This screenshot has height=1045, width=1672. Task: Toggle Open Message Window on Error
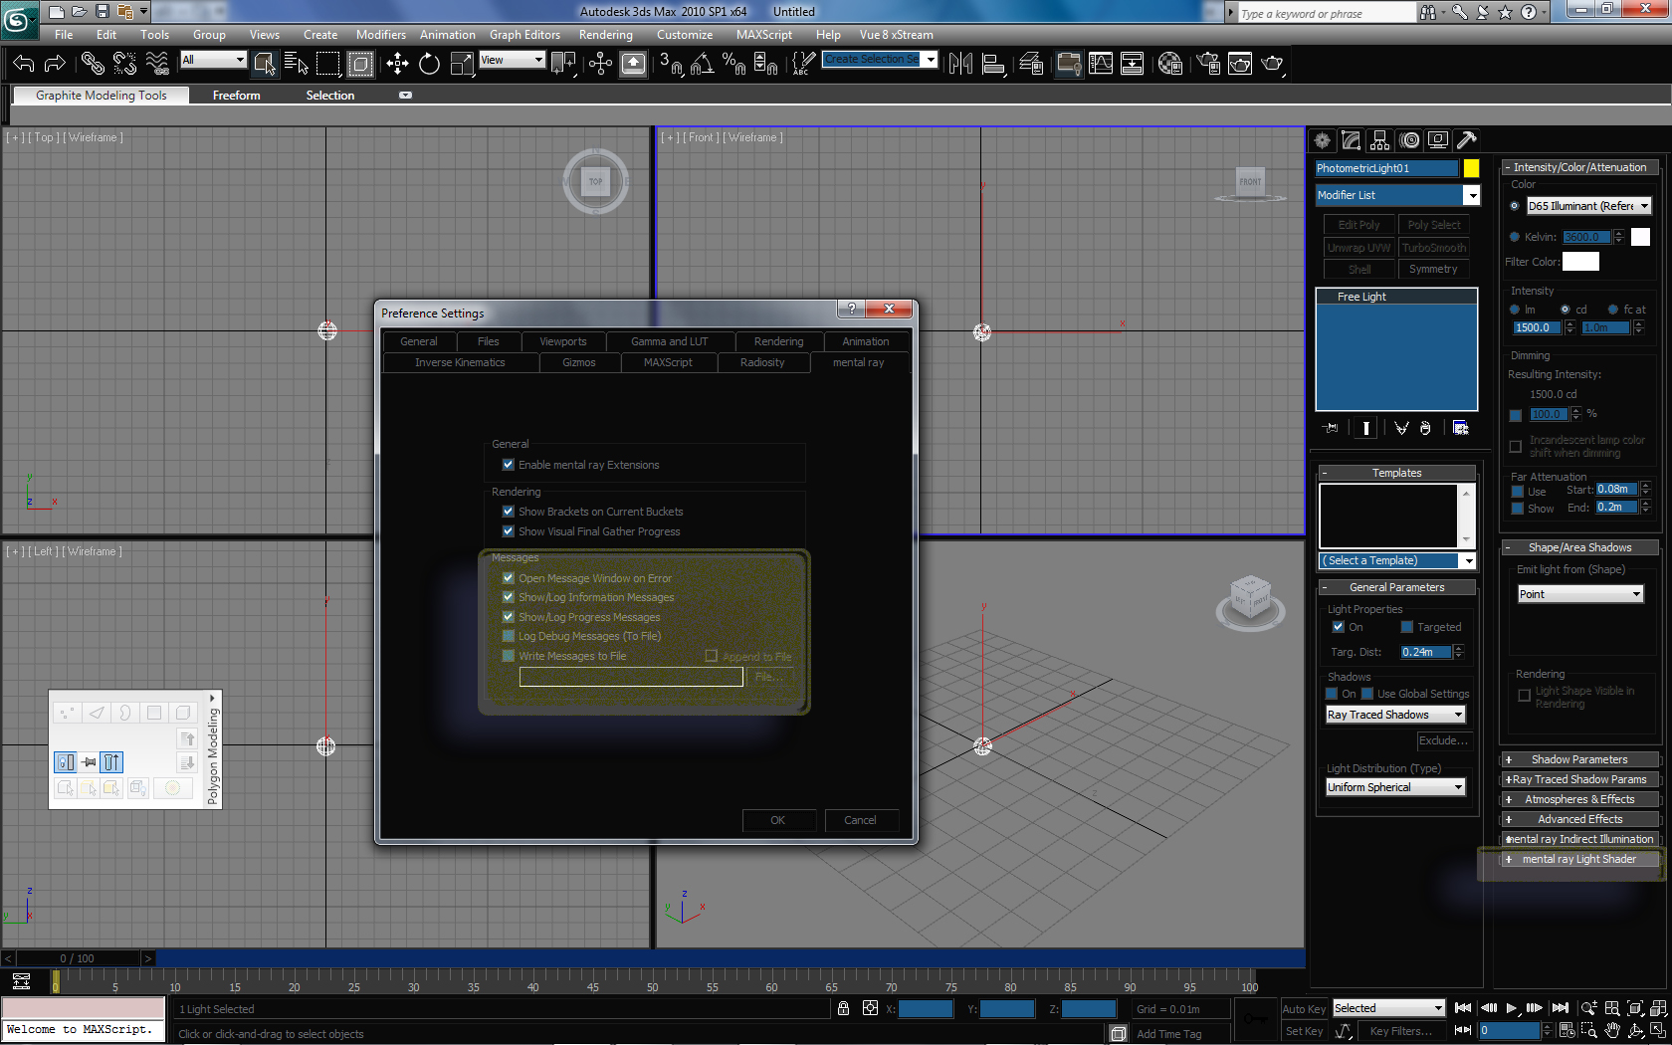pyautogui.click(x=509, y=578)
